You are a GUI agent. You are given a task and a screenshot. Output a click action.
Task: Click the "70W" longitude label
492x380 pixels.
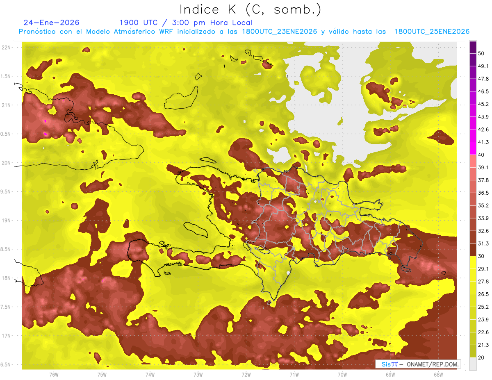tap(342, 374)
